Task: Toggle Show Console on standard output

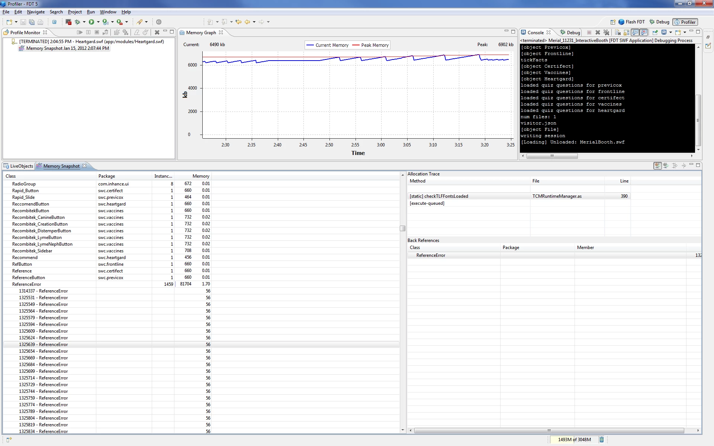Action: click(636, 33)
